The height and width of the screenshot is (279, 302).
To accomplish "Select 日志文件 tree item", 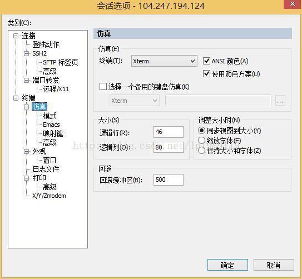I will [46, 169].
